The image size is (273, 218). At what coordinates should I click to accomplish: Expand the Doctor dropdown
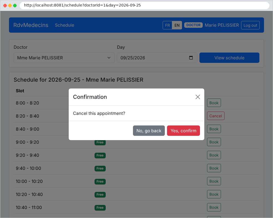64,58
